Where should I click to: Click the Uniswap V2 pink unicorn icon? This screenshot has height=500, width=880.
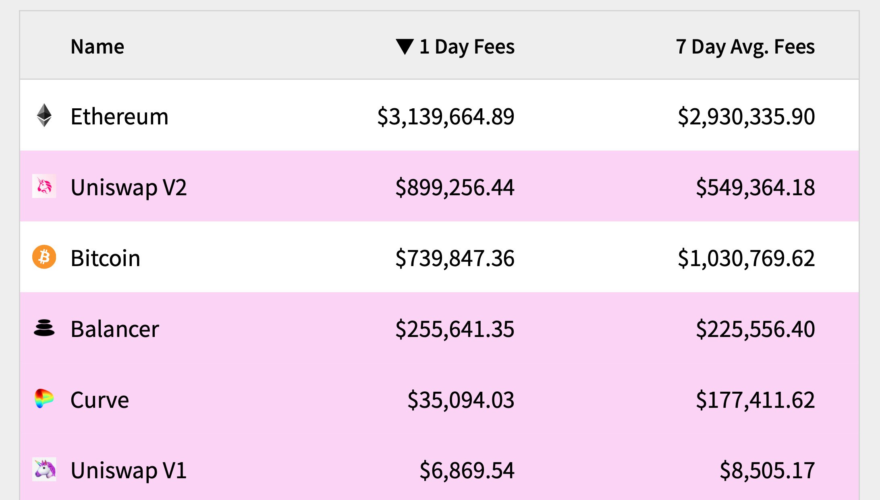pyautogui.click(x=44, y=186)
